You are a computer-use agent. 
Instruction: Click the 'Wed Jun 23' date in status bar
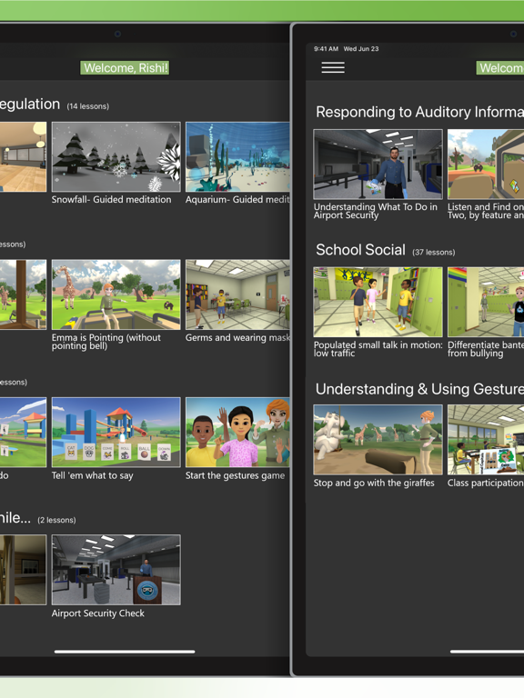tap(361, 49)
